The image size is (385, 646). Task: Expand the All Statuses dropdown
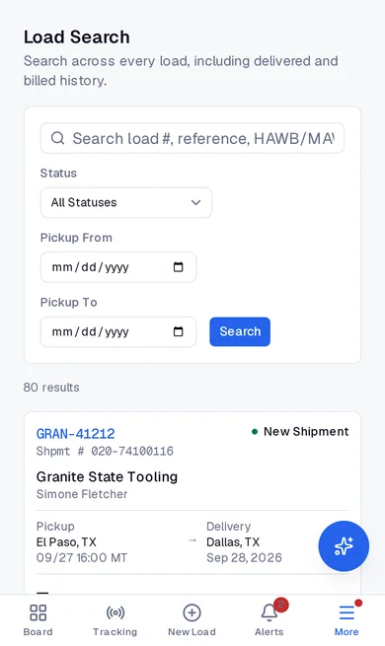point(126,202)
